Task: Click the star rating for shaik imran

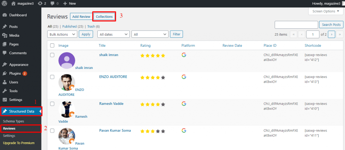Action: coord(153,56)
